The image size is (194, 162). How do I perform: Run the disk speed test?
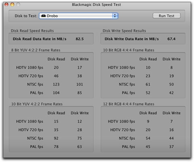click(167, 16)
